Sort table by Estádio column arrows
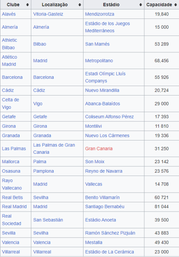The width and height of the screenshot is (179, 257). click(140, 5)
